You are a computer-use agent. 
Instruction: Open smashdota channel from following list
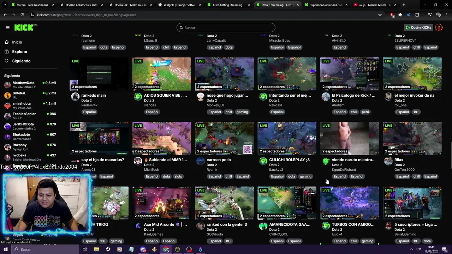click(x=30, y=106)
